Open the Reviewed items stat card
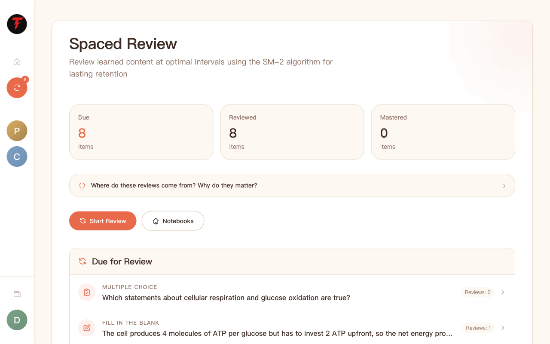Image resolution: width=550 pixels, height=344 pixels. pyautogui.click(x=292, y=132)
